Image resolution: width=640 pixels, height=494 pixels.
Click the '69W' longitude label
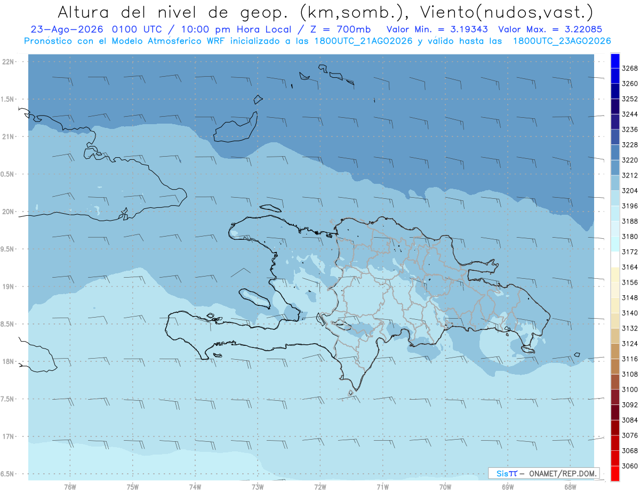(x=508, y=487)
